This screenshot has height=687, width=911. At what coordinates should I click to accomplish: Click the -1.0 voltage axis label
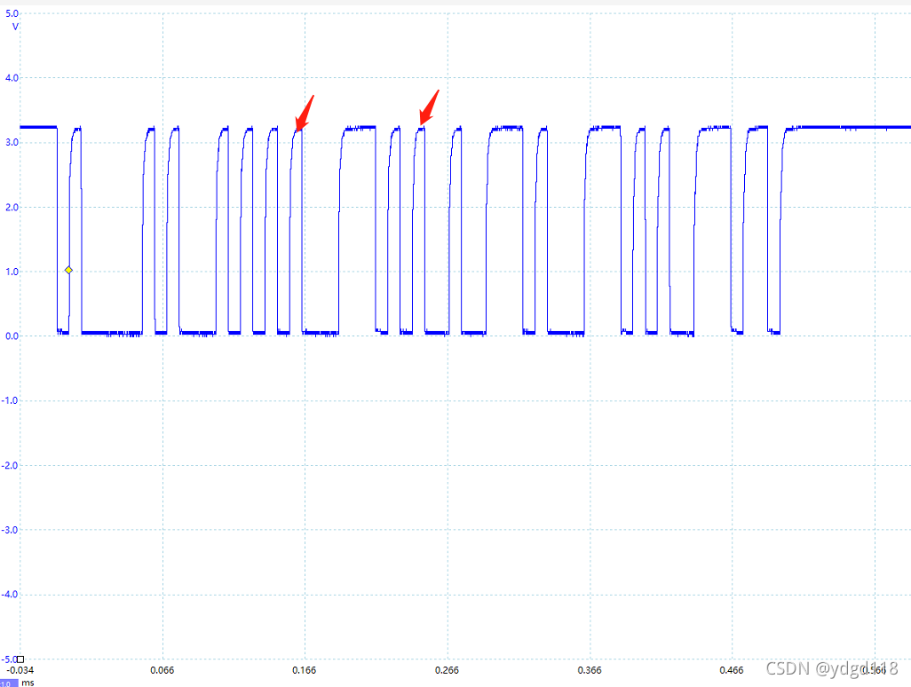coord(10,400)
